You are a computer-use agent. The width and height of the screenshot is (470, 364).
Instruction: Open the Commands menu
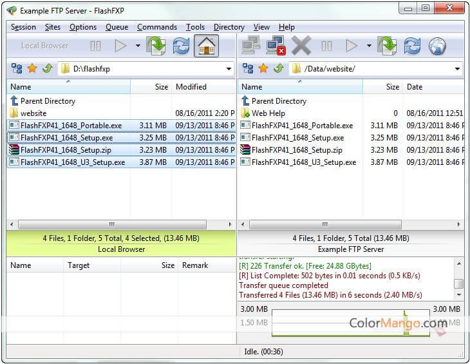click(156, 27)
